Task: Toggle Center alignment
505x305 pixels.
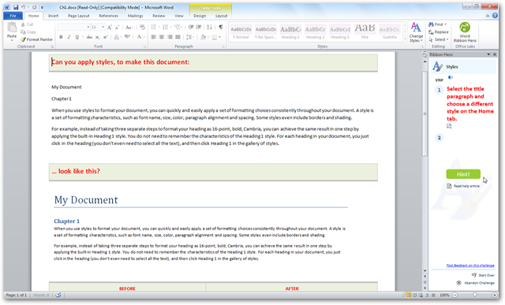Action: (162, 37)
